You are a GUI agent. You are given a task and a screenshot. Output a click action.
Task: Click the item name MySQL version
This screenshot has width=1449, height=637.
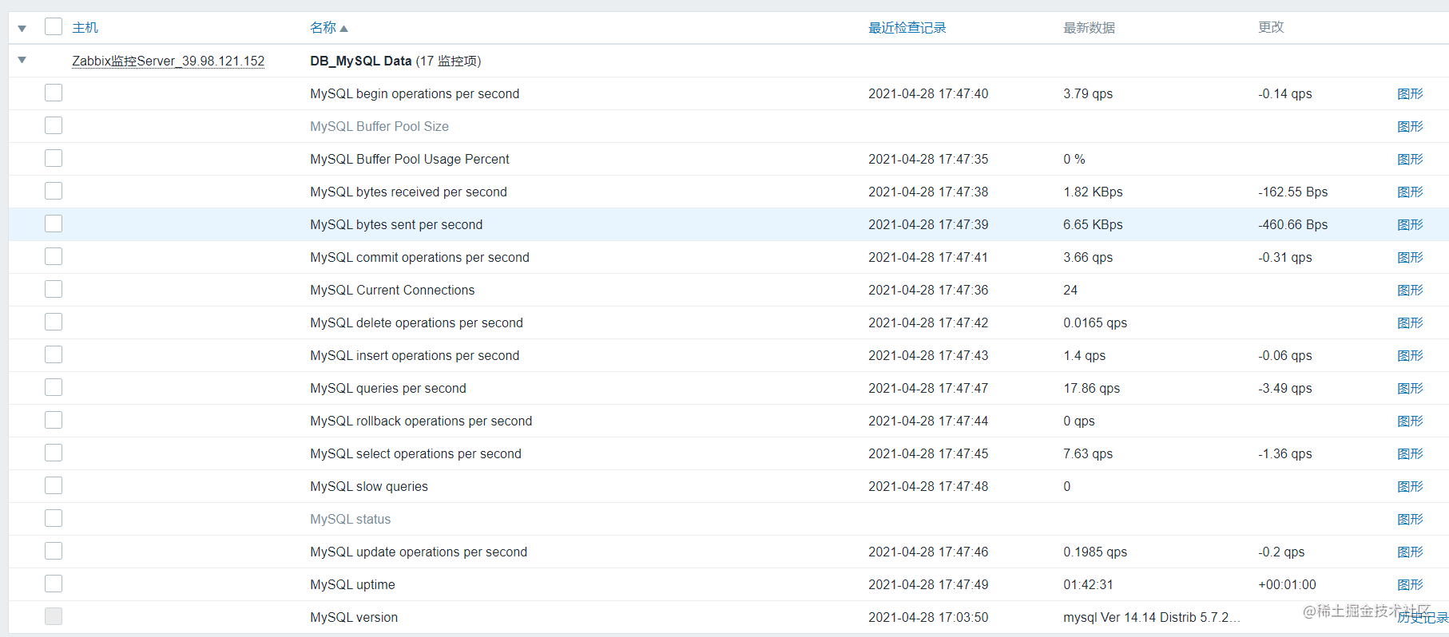(x=354, y=617)
